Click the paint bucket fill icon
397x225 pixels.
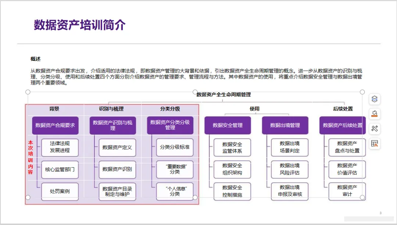pyautogui.click(x=375, y=114)
